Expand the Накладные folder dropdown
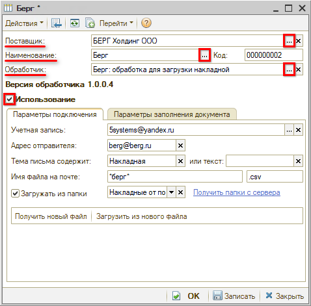This screenshot has height=306, width=311. click(171, 192)
